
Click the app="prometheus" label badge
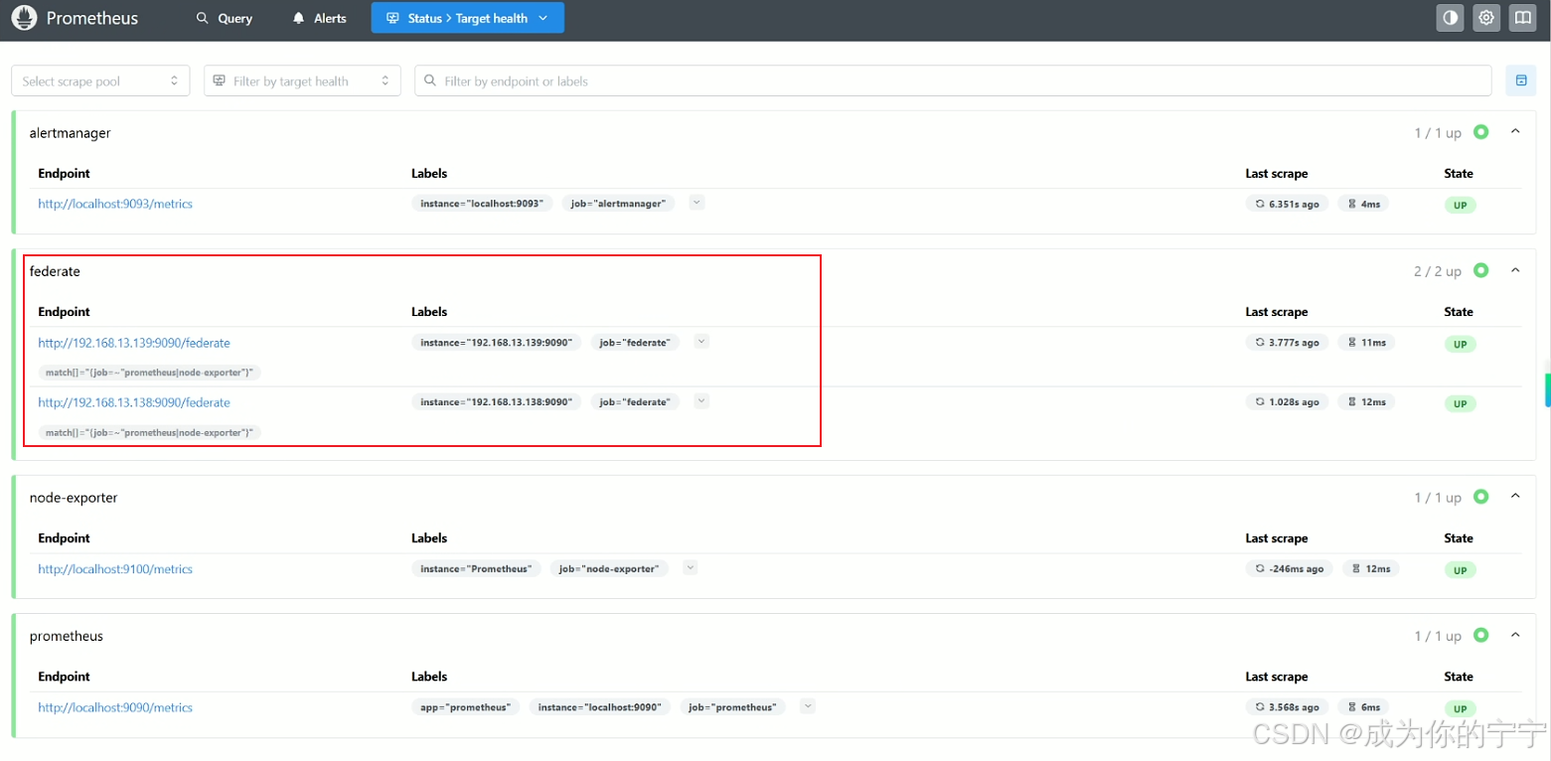tap(465, 707)
